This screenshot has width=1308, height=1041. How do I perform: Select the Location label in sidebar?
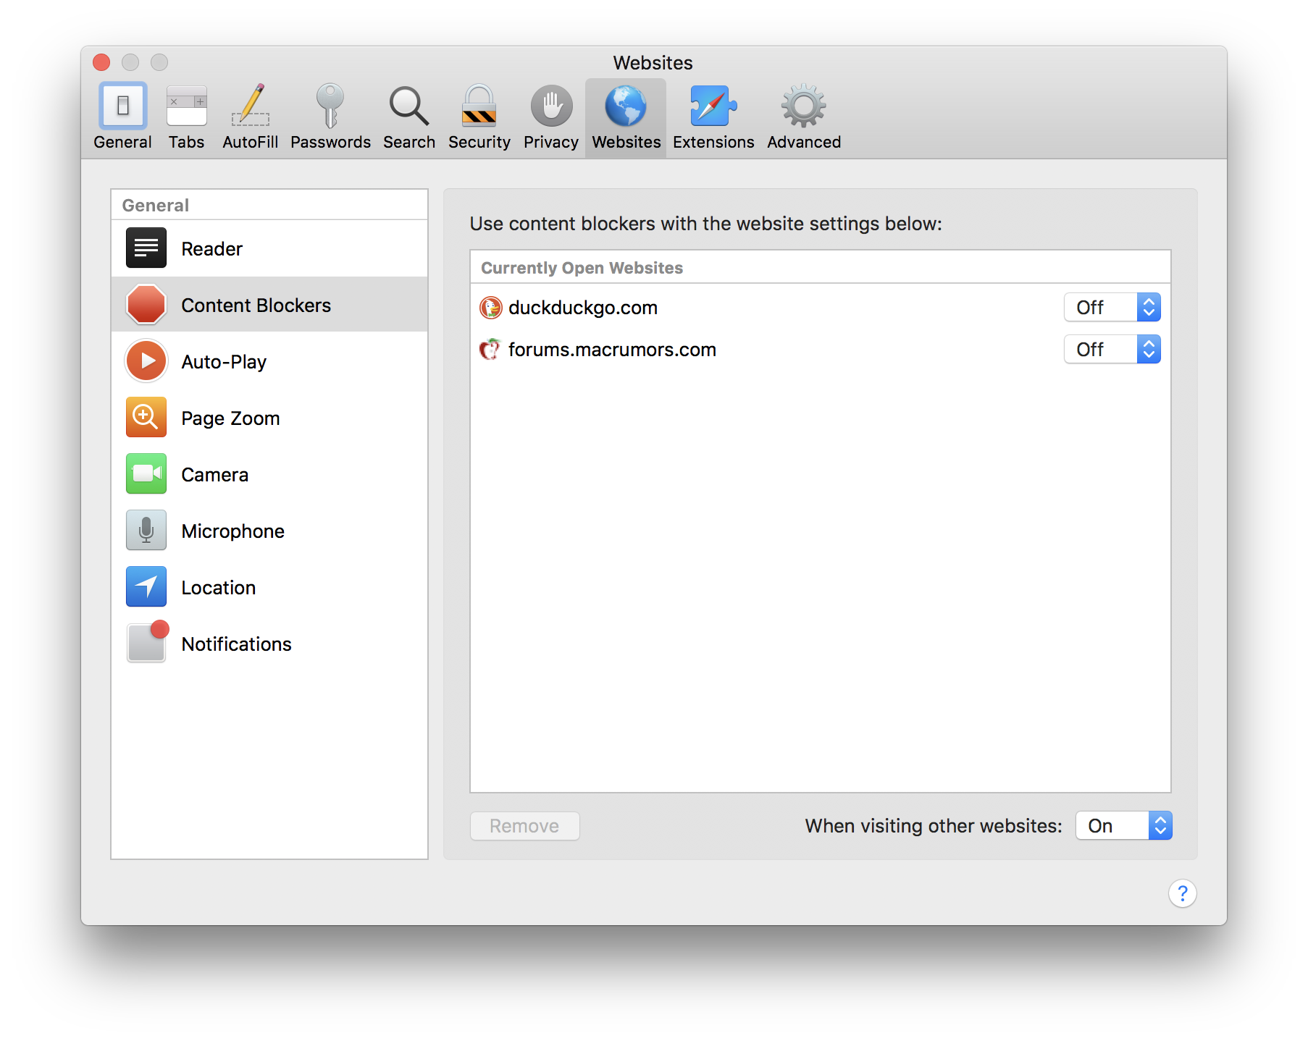218,588
